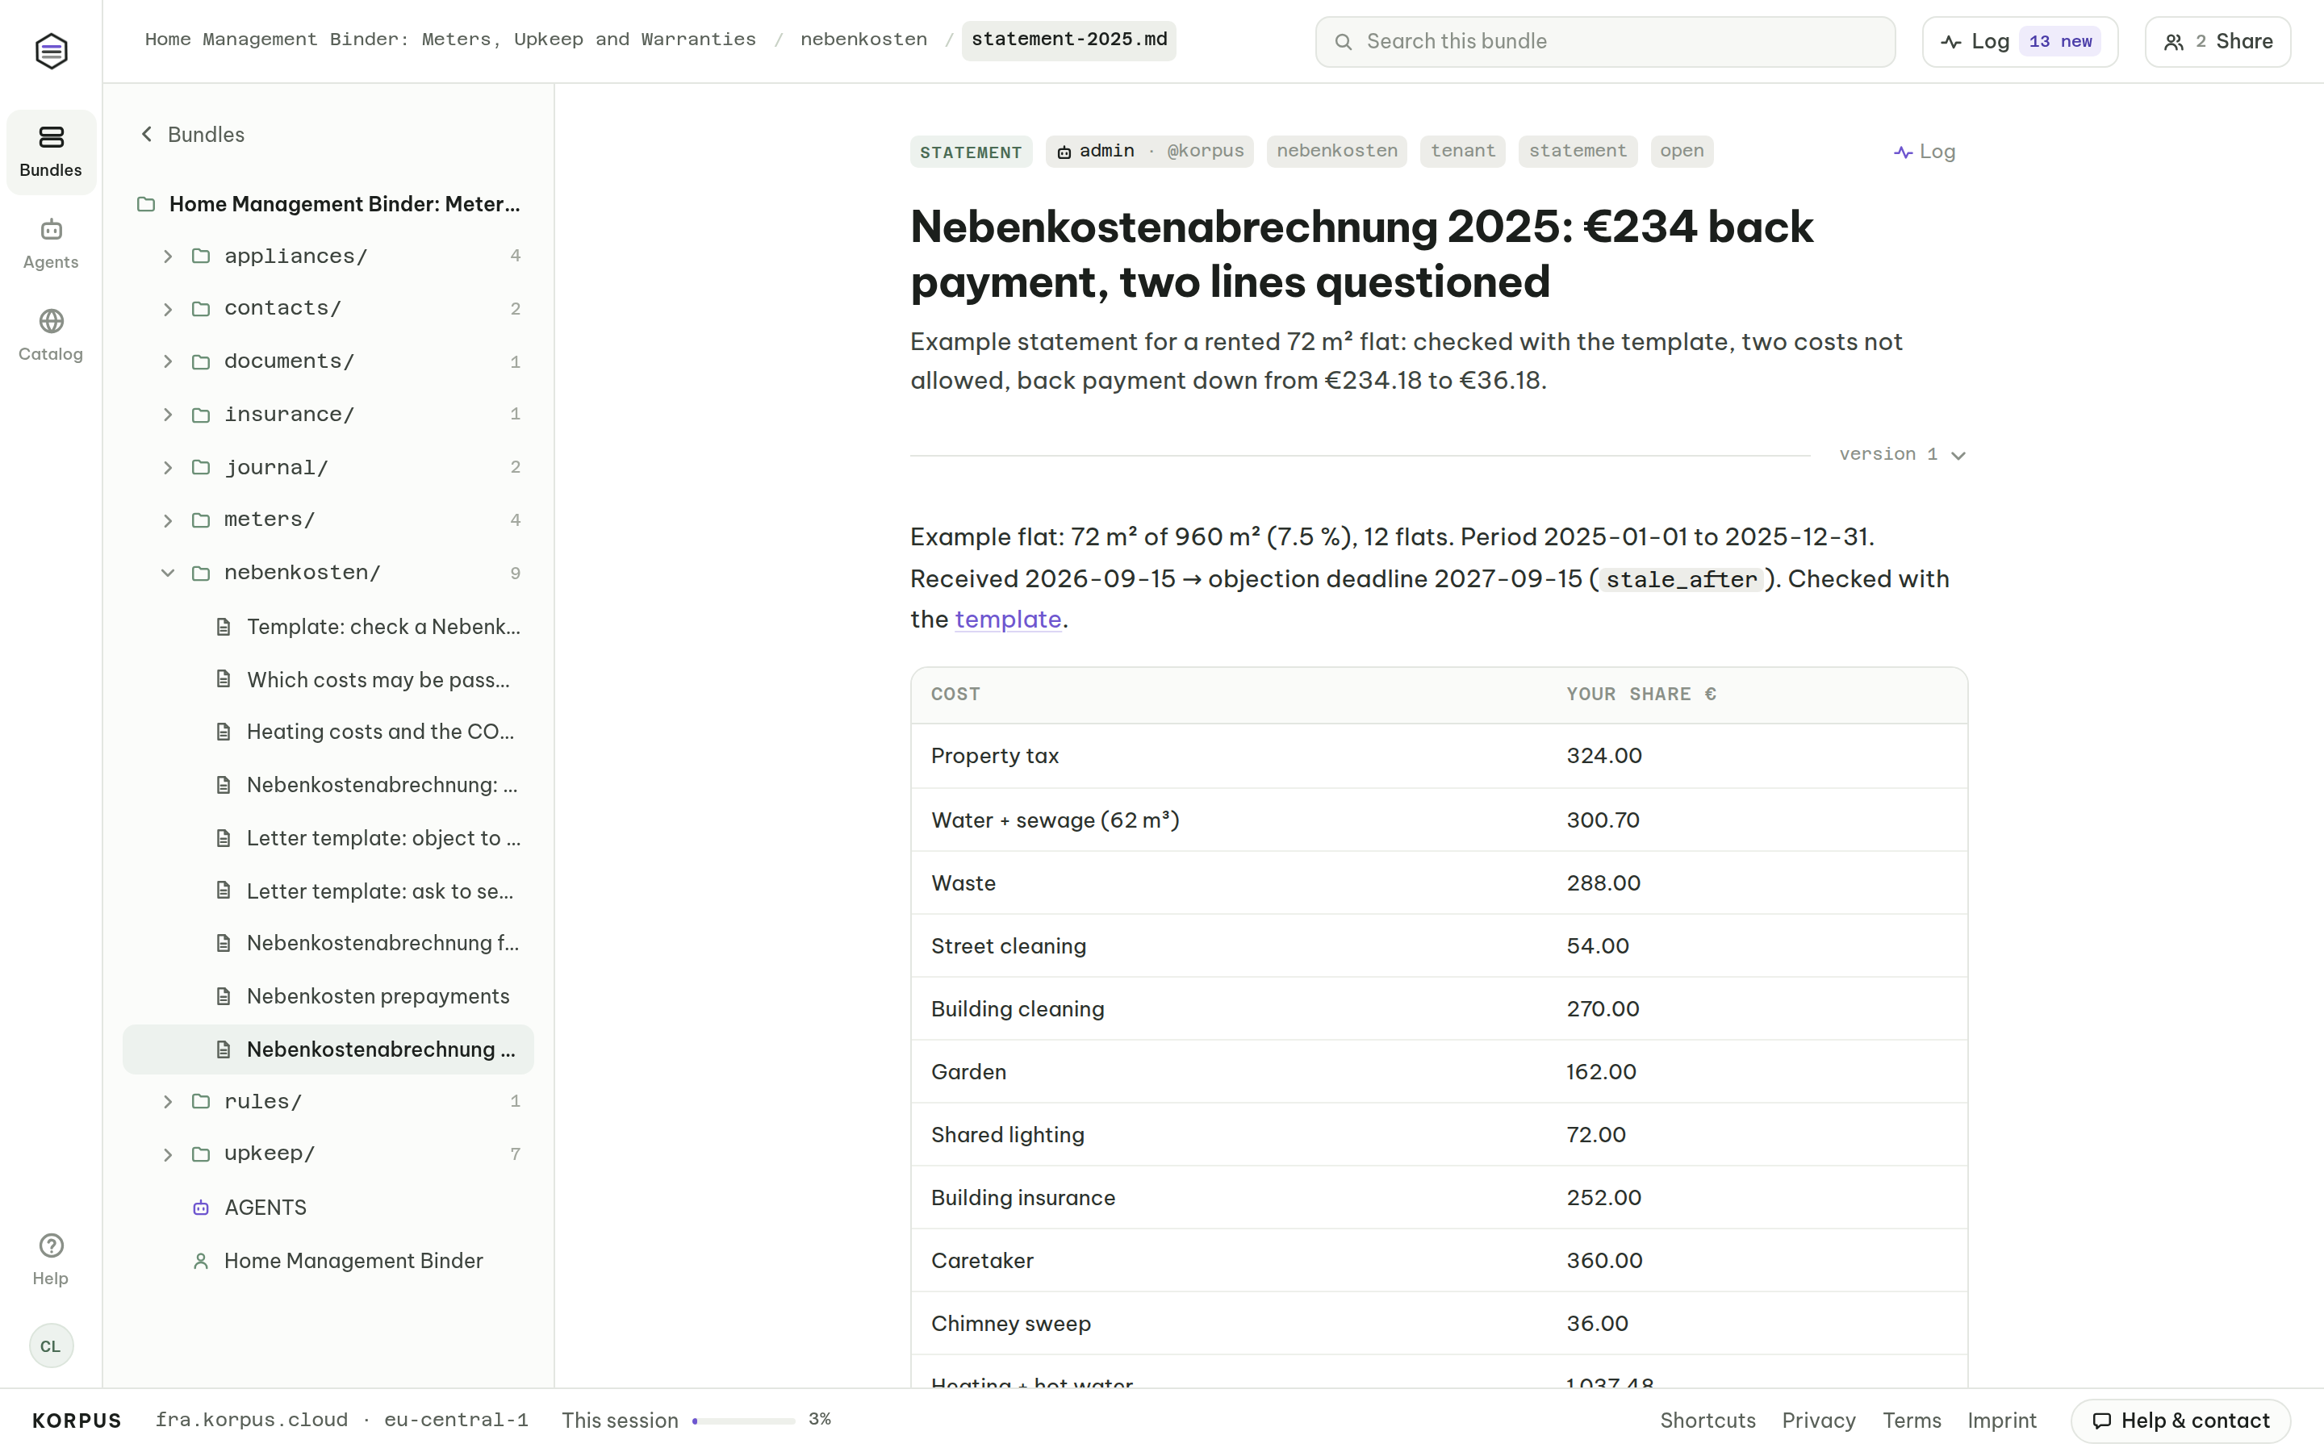The width and height of the screenshot is (2324, 1452).
Task: Expand the upkeep/ folder
Action: click(x=328, y=1154)
